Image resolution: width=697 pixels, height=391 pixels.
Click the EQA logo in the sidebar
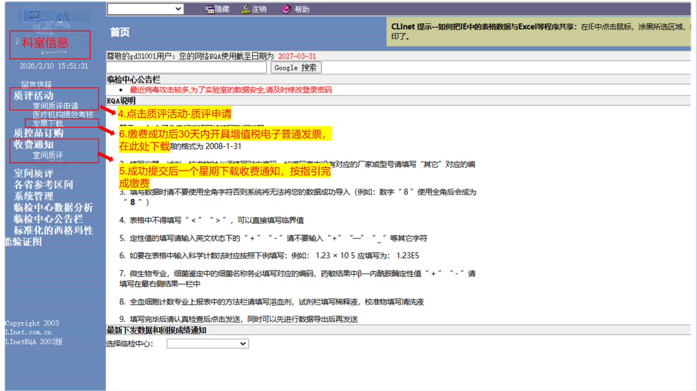pos(46,20)
